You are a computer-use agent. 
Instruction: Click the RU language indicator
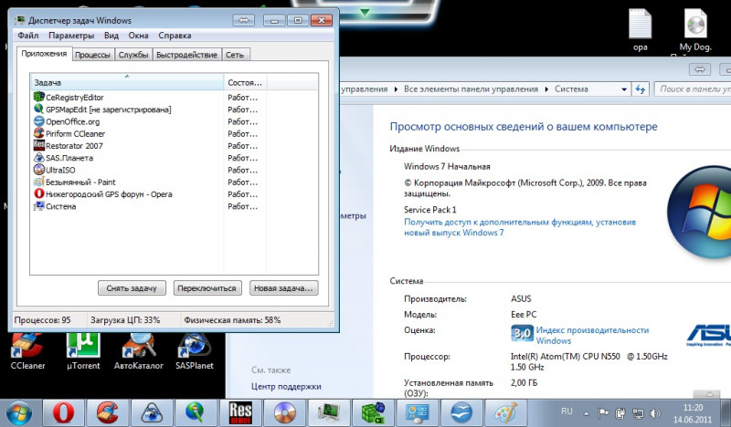[x=567, y=411]
